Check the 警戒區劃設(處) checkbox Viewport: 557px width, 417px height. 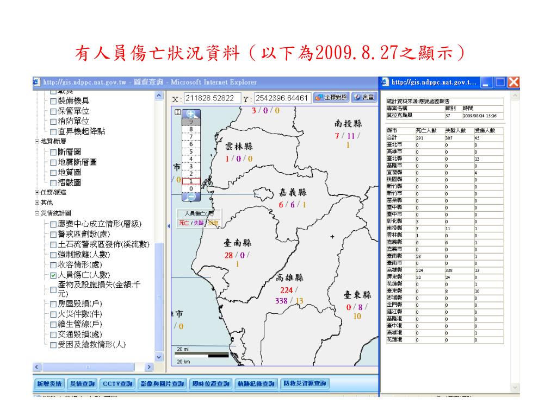pos(53,235)
